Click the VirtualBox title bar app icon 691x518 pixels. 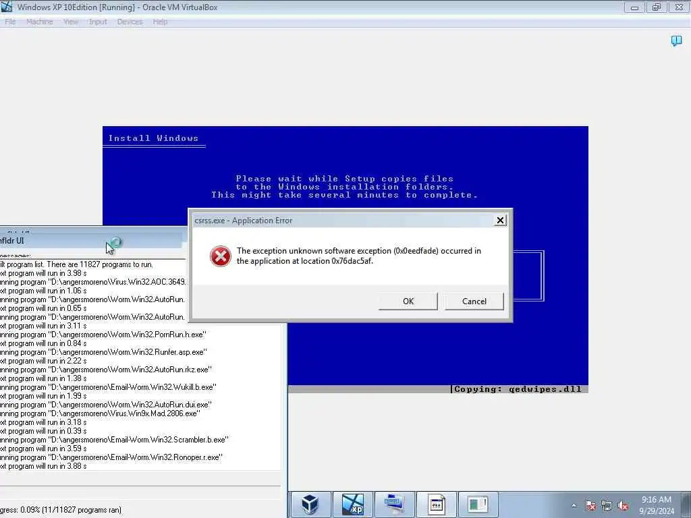pos(7,7)
